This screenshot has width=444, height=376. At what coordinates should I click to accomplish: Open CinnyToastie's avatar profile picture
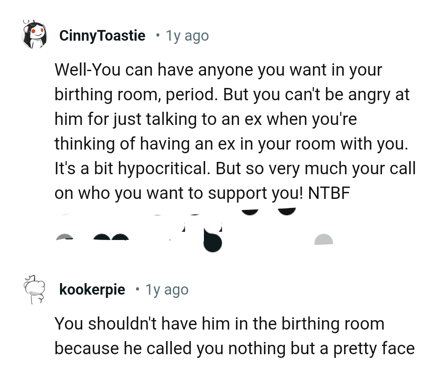pyautogui.click(x=35, y=35)
